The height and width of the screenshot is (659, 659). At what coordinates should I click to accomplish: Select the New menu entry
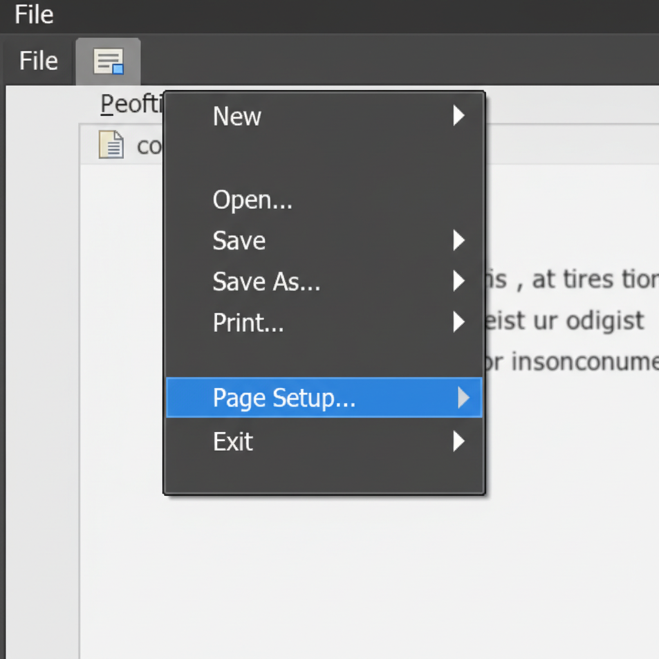237,116
